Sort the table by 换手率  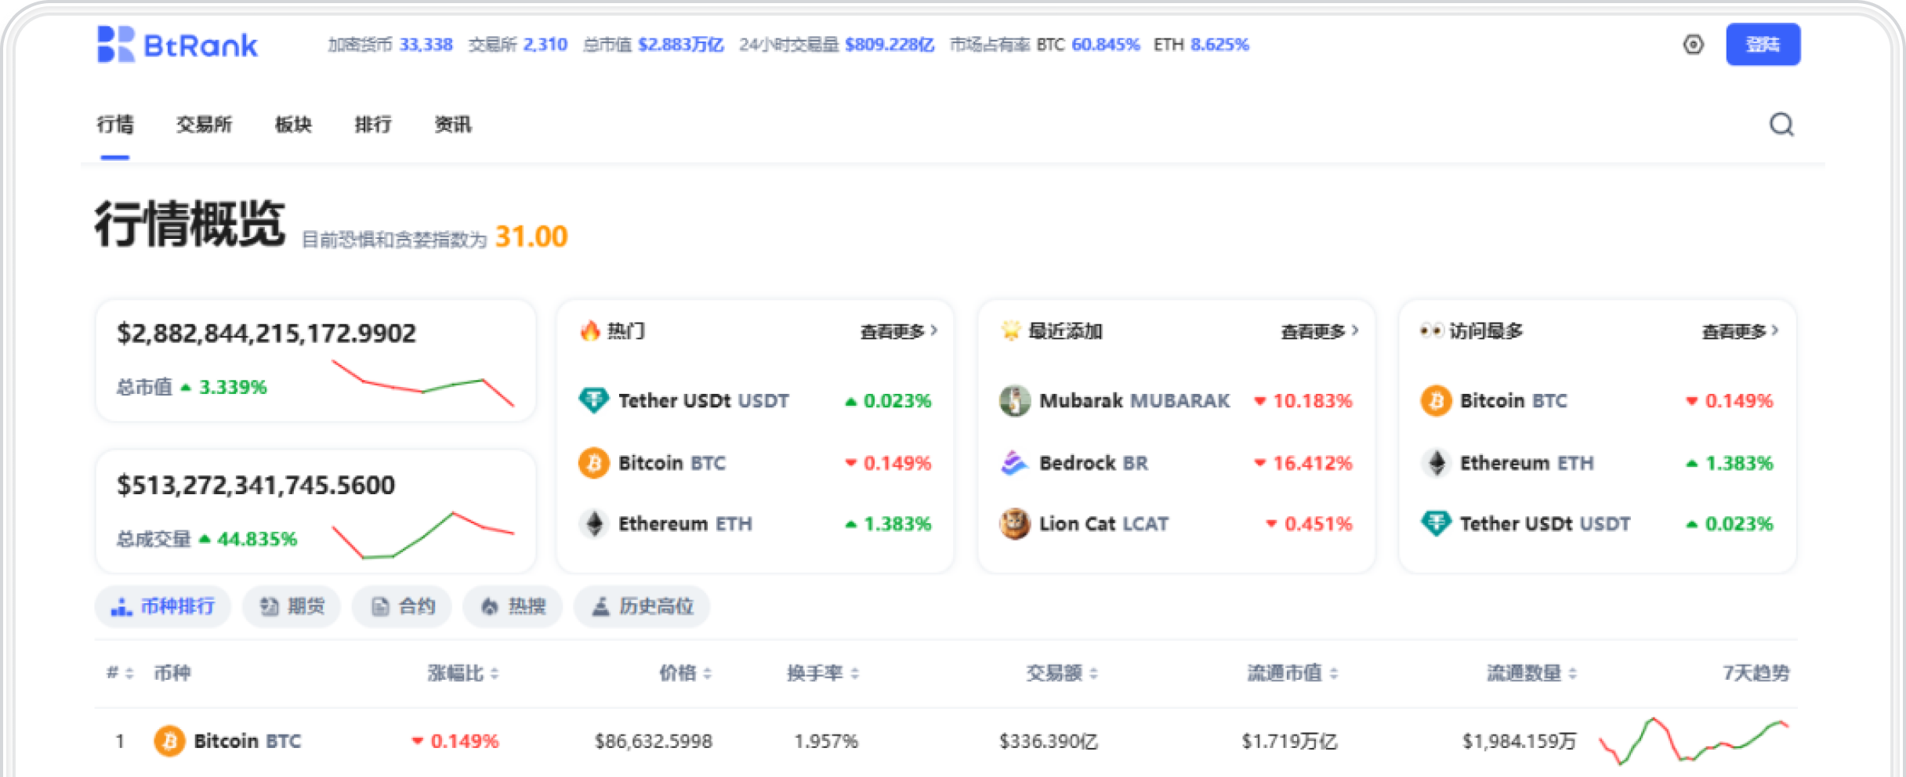point(823,673)
